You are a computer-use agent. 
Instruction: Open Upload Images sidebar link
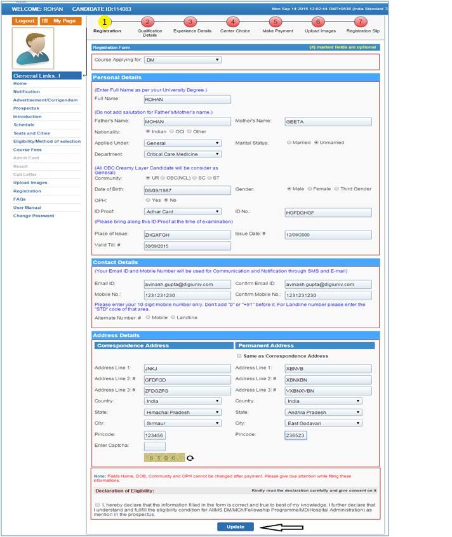[30, 183]
